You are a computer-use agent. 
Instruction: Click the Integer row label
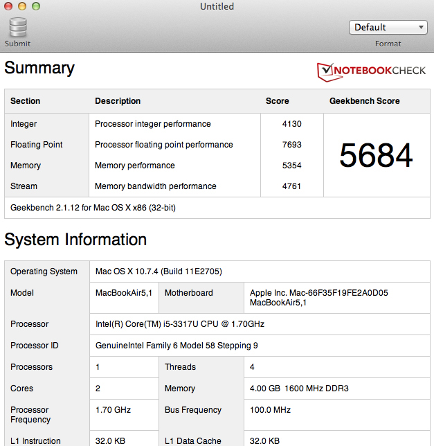[x=24, y=124]
